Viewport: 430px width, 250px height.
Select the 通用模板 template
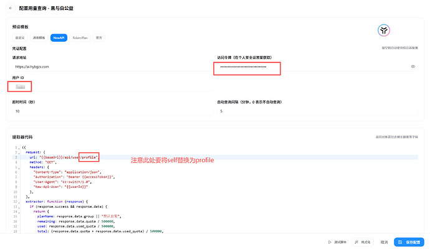39,38
